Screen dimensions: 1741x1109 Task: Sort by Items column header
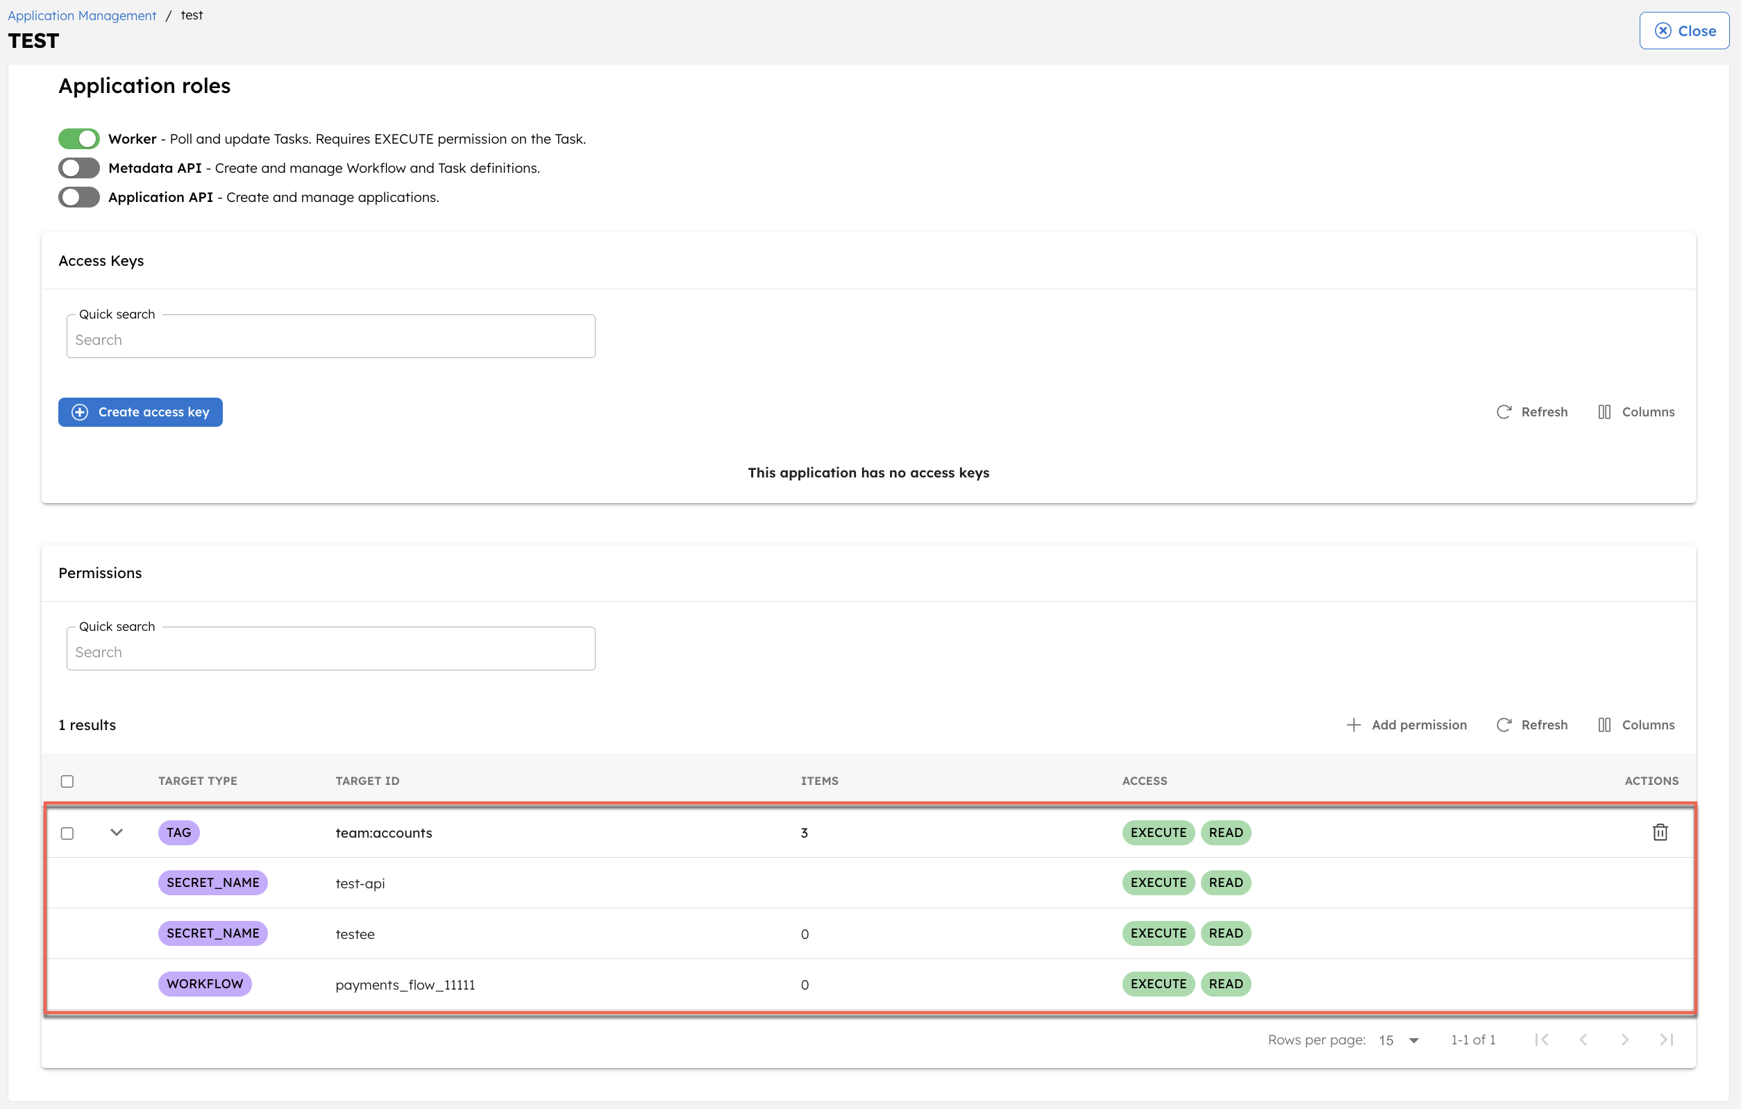pos(819,781)
